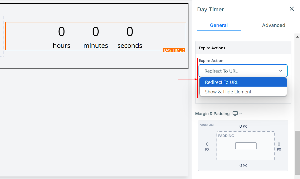Open the Advanced tab
Viewport: 300px width, 179px height.
(x=273, y=25)
